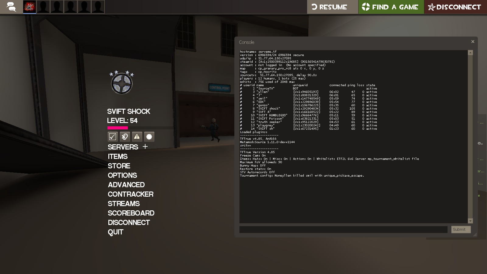This screenshot has height=274, width=487.
Task: Select the first player avatar with red emblem
Action: 30,7
